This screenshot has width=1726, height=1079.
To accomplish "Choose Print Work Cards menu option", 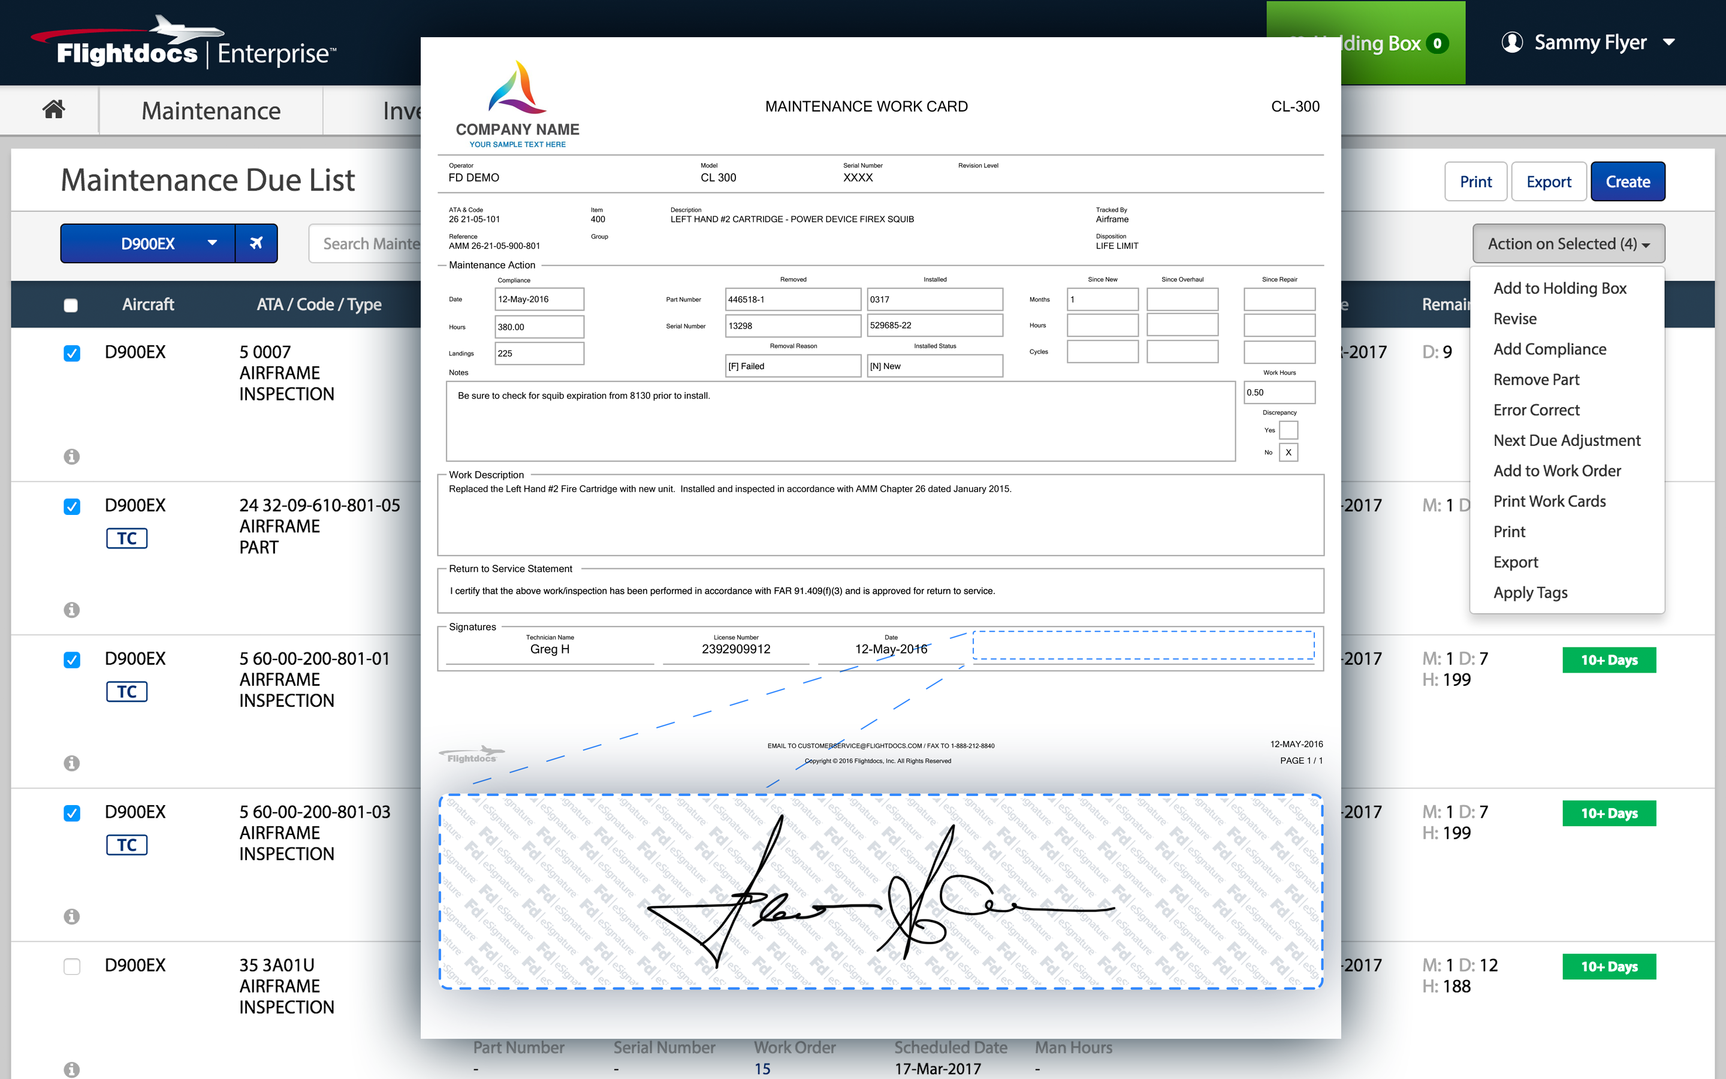I will click(1549, 501).
